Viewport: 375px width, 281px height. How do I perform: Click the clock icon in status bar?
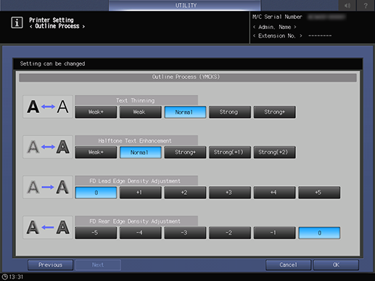coord(4,277)
